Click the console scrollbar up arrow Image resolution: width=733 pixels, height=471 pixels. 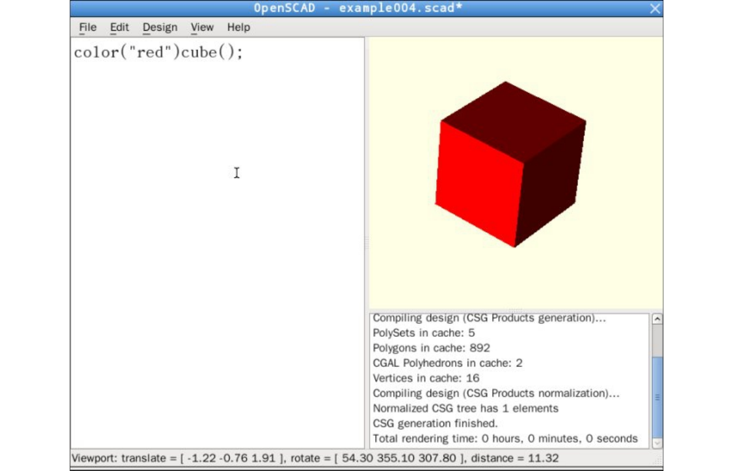click(x=657, y=319)
